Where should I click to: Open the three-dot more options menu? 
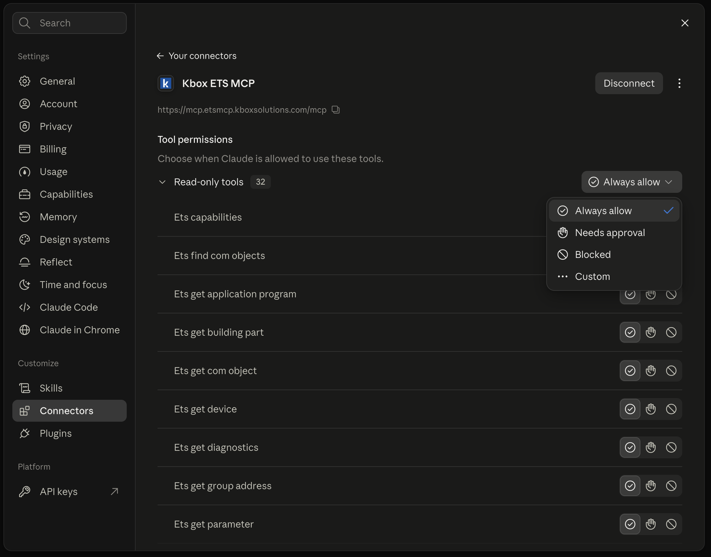[679, 83]
